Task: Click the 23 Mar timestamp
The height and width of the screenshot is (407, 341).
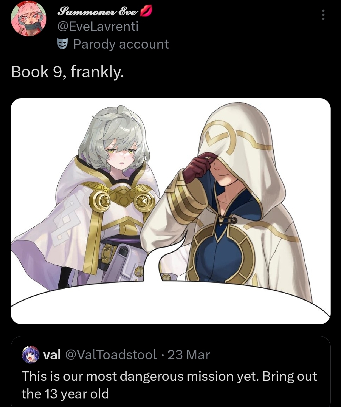Action: 188,355
